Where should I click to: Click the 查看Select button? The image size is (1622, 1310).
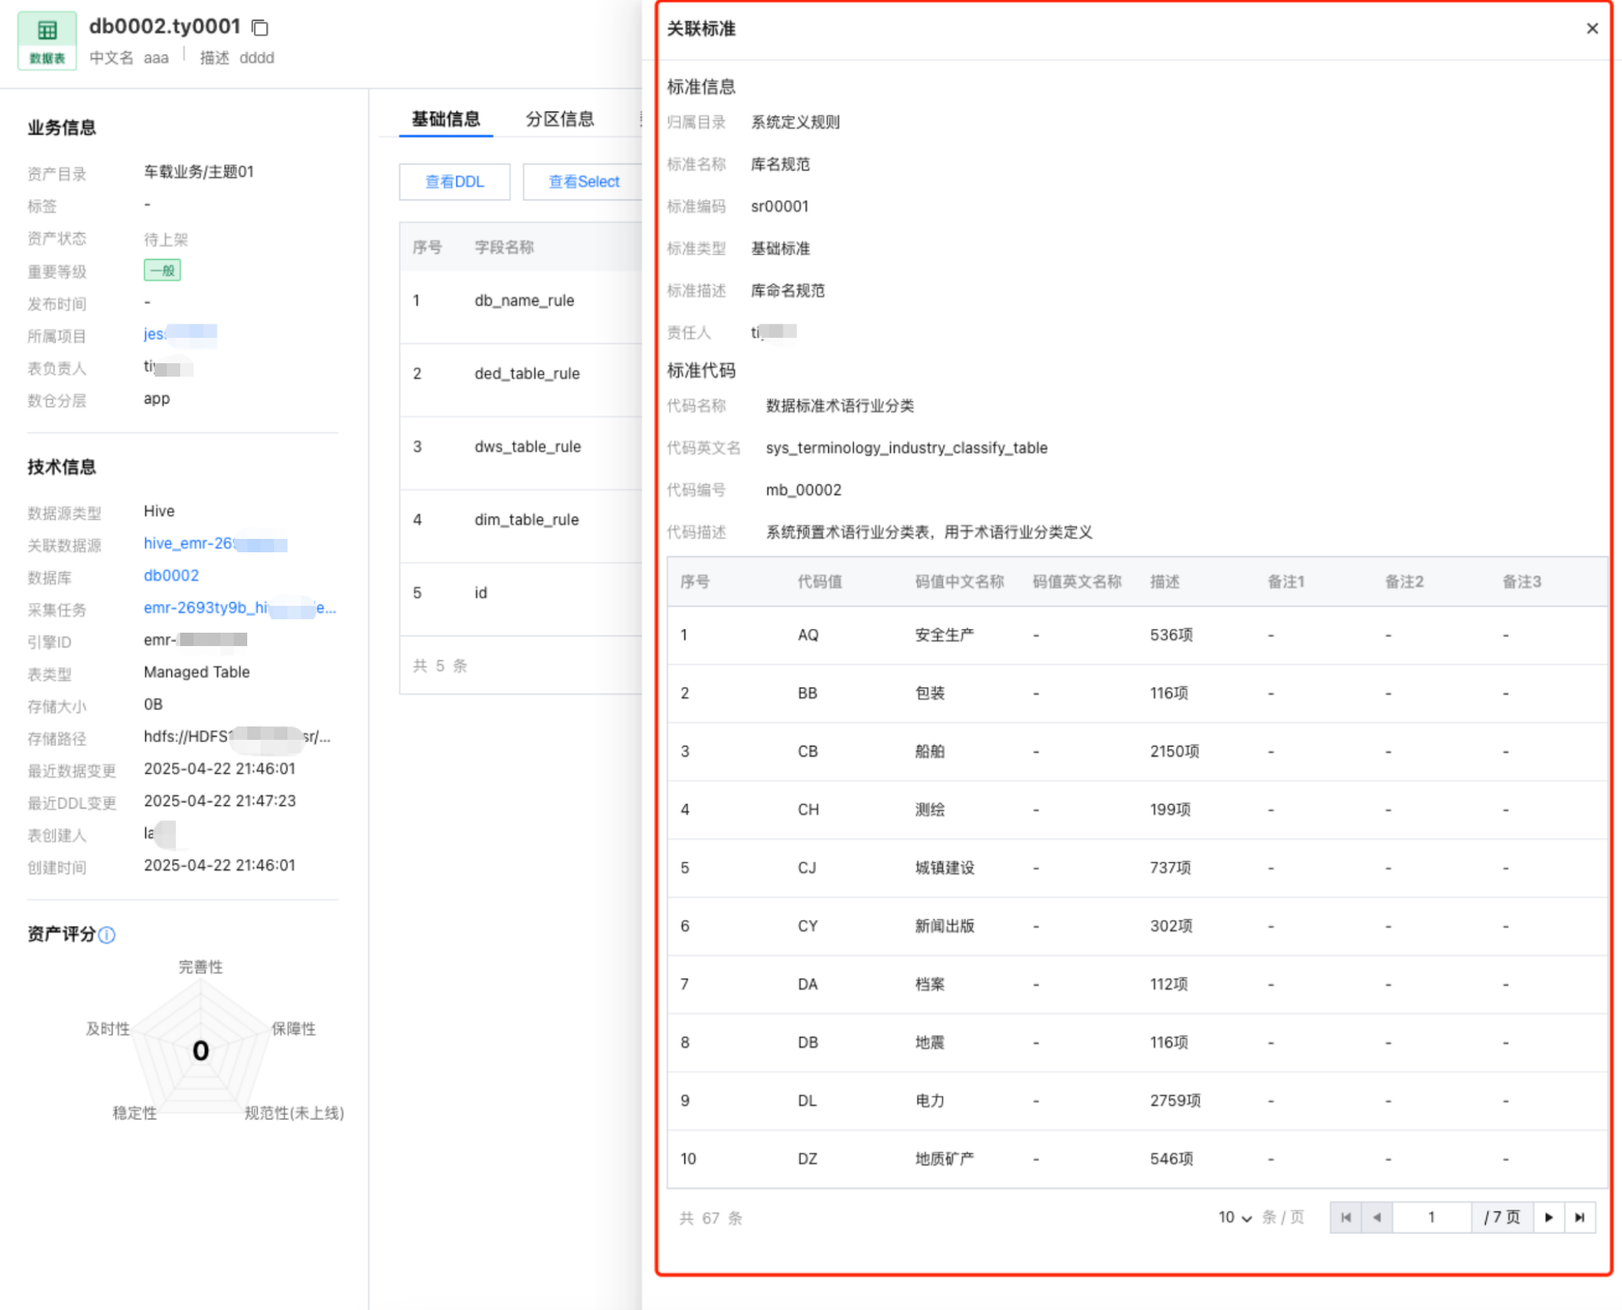pyautogui.click(x=584, y=182)
